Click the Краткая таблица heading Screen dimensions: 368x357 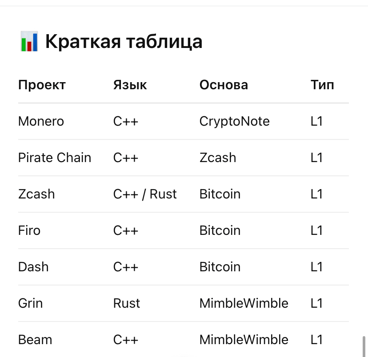pos(124,42)
